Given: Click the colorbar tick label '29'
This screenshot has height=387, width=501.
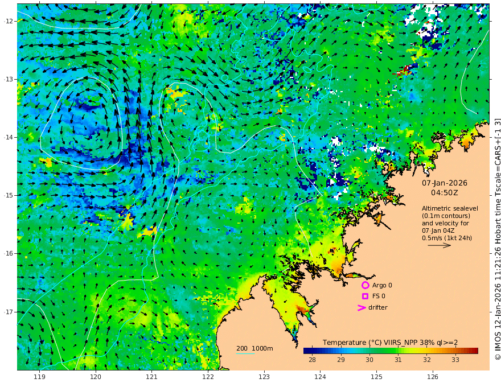Looking at the screenshot, I should (341, 360).
